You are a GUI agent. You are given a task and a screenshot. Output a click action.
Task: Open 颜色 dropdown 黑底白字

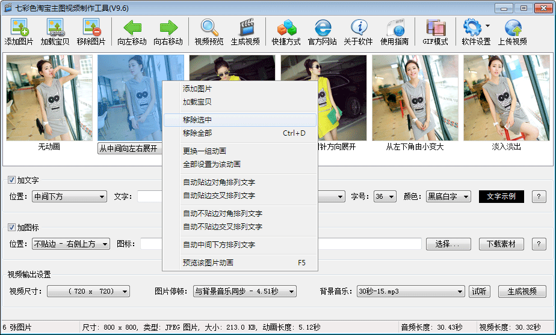point(448,196)
